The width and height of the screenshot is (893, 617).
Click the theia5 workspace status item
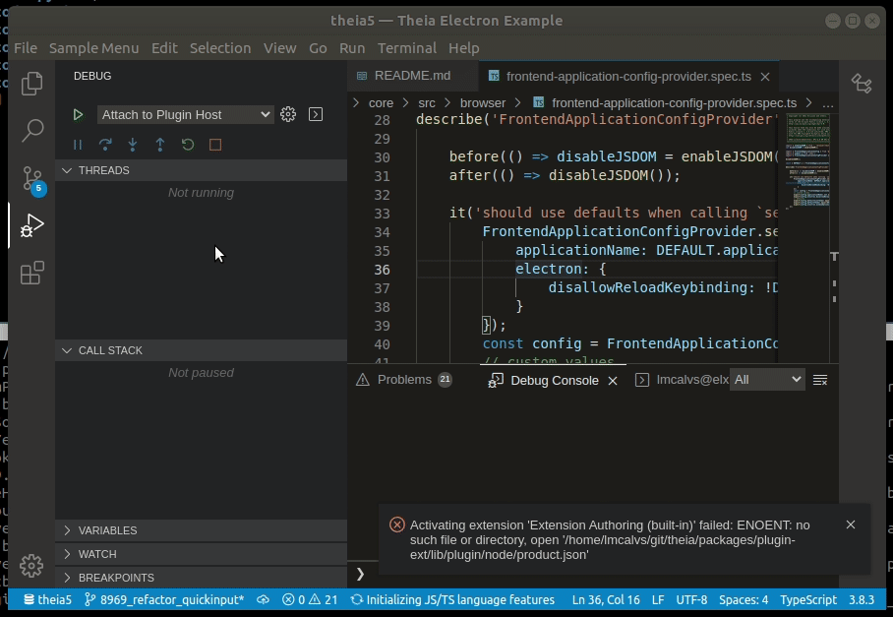pyautogui.click(x=48, y=600)
